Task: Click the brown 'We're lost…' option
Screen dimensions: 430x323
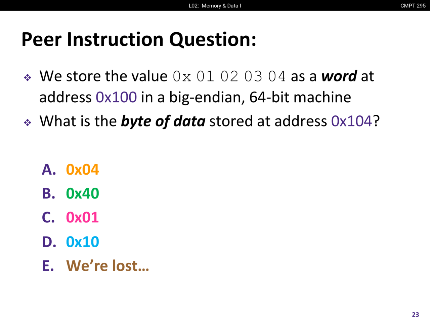Action: point(107,266)
